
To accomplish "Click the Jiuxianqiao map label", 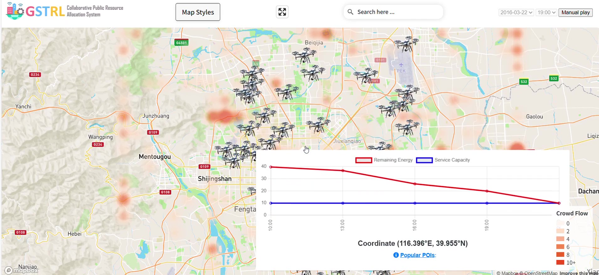I will pos(347,141).
